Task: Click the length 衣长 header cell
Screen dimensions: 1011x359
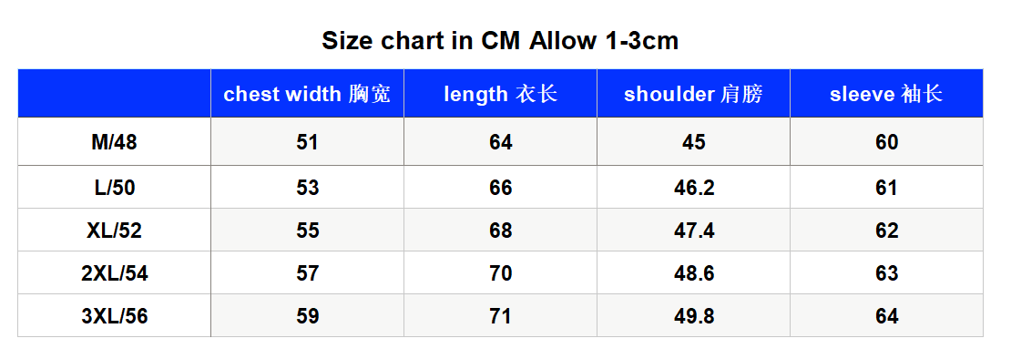Action: [x=500, y=94]
